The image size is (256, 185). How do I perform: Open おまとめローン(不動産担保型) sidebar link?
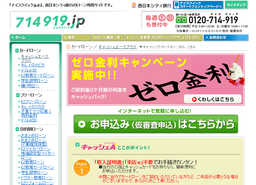point(34,142)
